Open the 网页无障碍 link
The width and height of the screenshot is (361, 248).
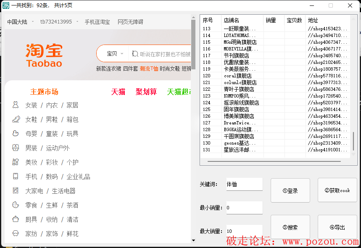130,22
